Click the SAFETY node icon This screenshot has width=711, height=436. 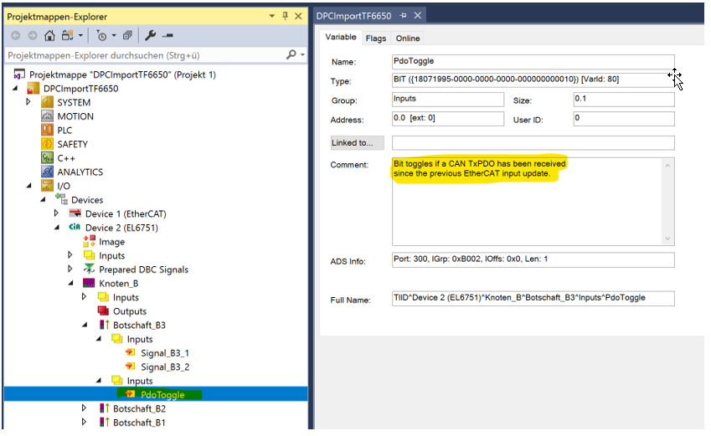pyautogui.click(x=47, y=144)
